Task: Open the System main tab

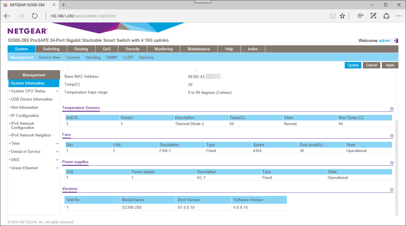Action: tap(21, 49)
